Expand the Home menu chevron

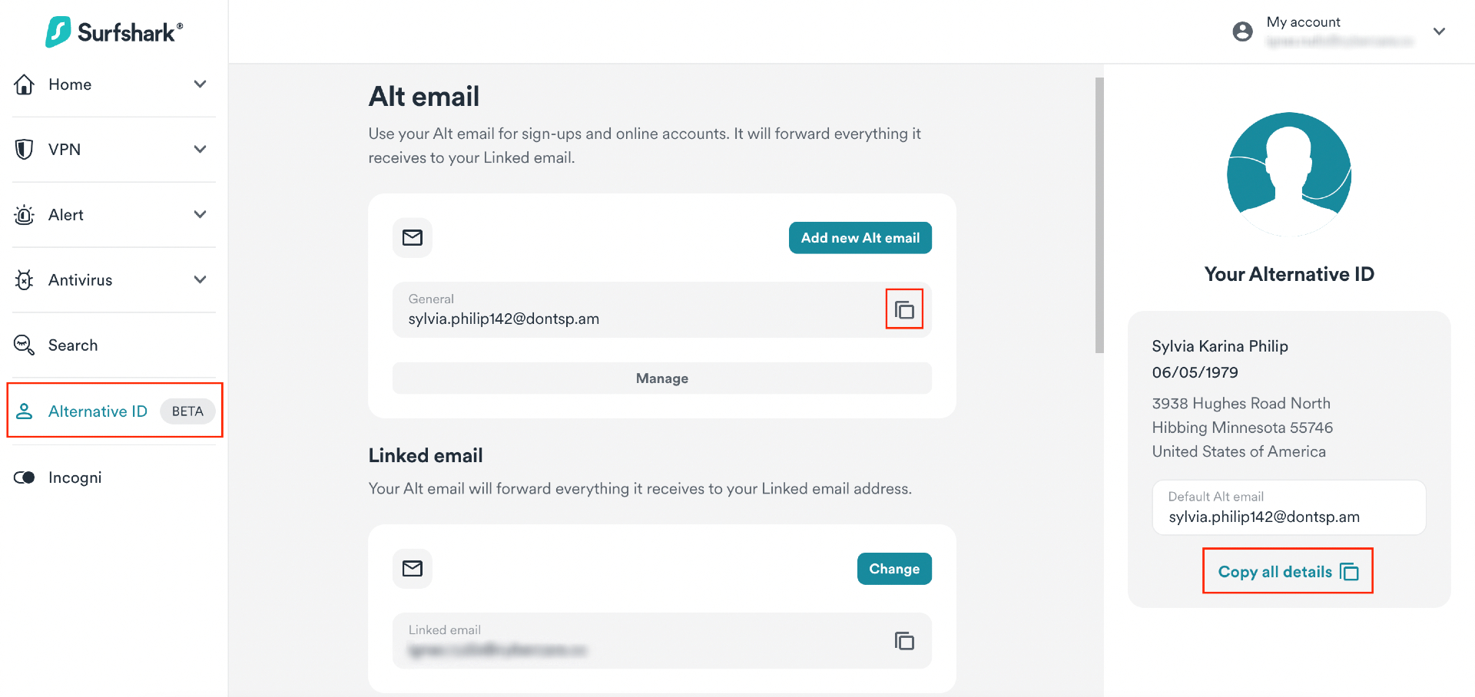click(200, 84)
